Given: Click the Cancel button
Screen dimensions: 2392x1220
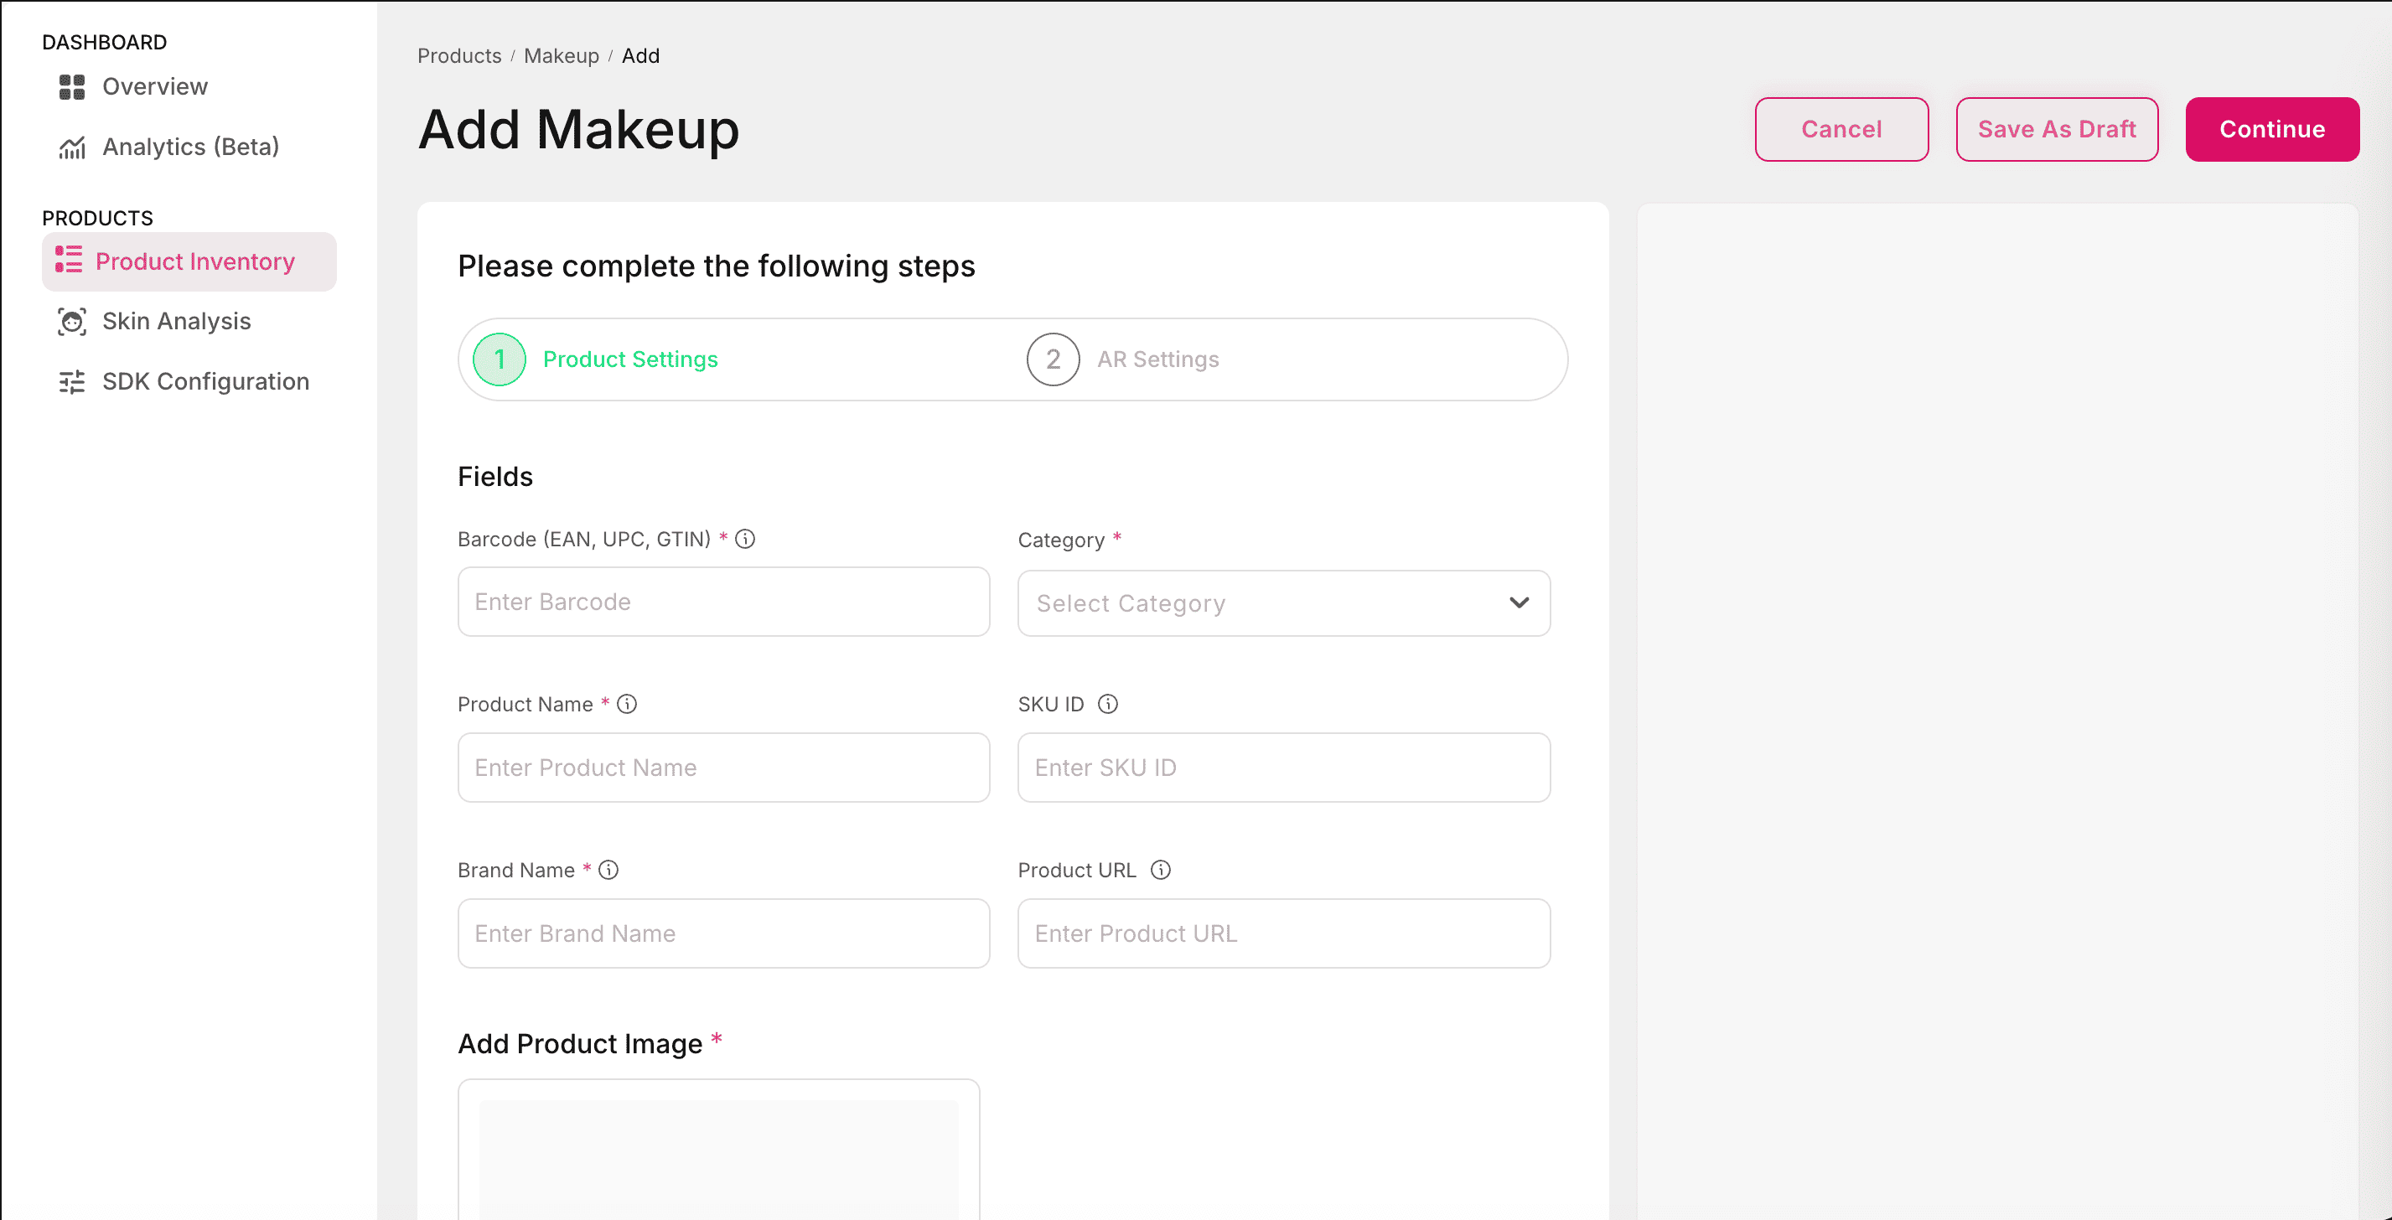Looking at the screenshot, I should pyautogui.click(x=1841, y=129).
